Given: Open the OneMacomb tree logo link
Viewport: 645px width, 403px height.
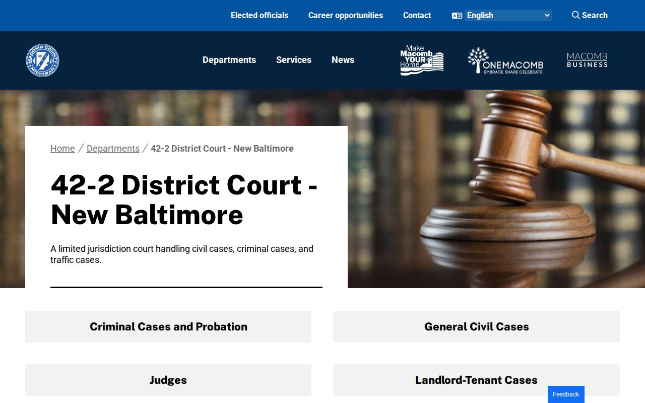Looking at the screenshot, I should [x=505, y=60].
